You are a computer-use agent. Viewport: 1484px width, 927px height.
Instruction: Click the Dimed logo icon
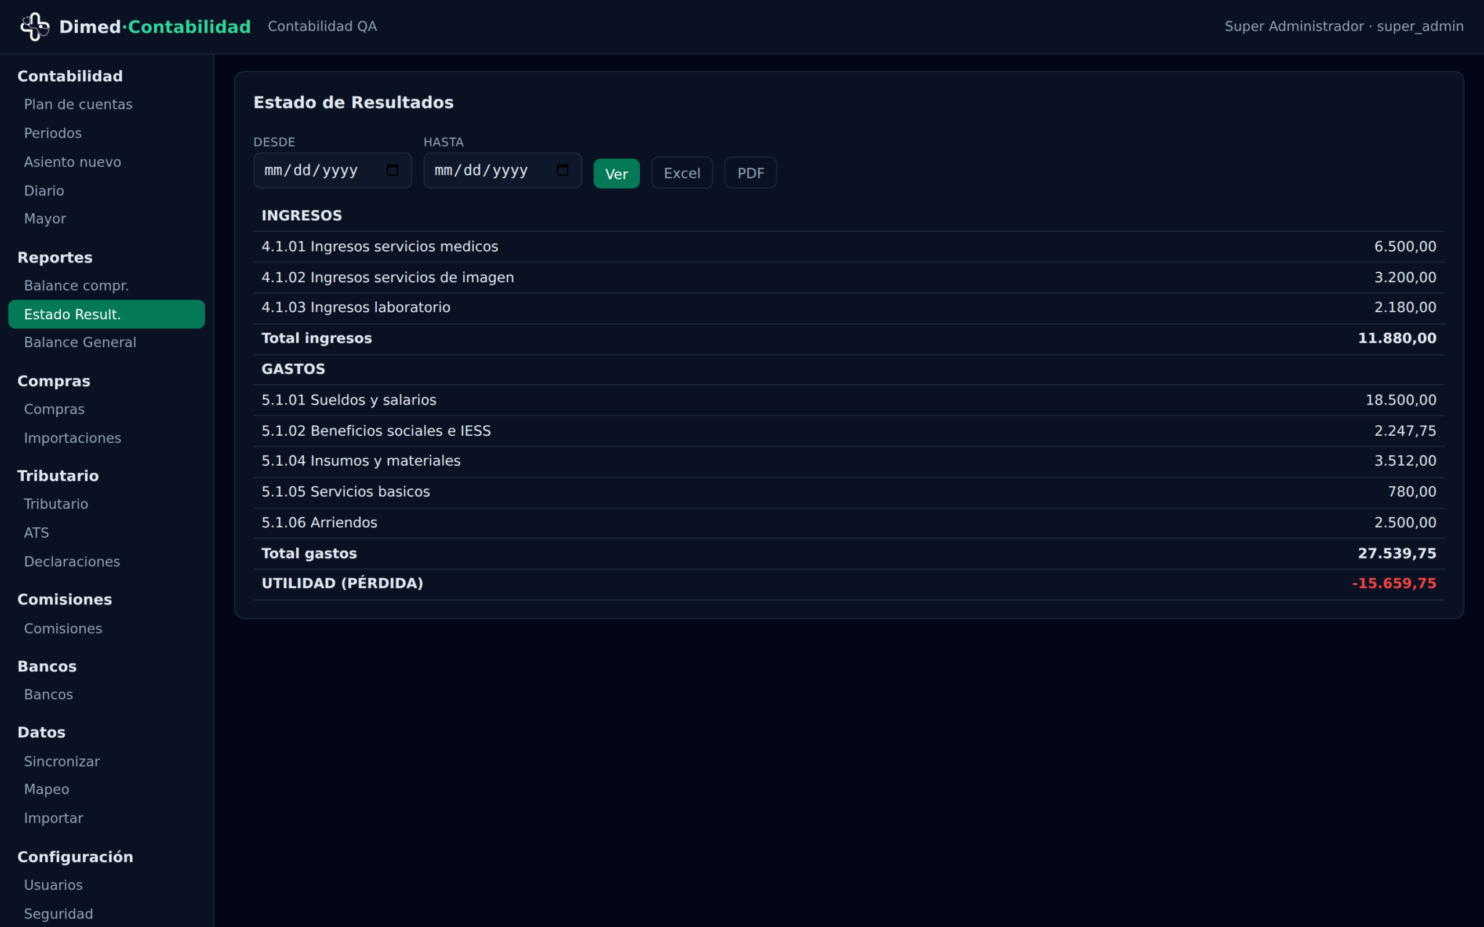tap(35, 27)
